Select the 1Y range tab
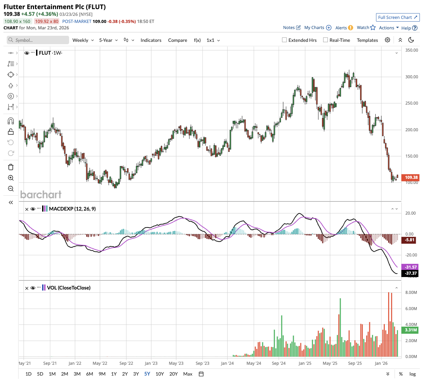The width and height of the screenshot is (434, 384). pos(114,374)
